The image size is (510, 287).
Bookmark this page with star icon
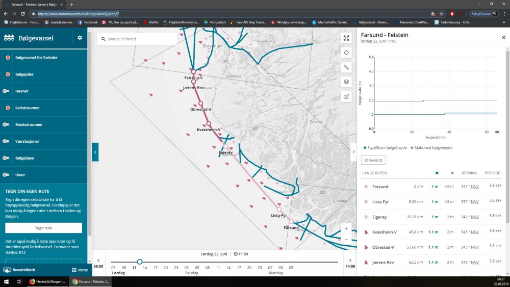pos(441,14)
